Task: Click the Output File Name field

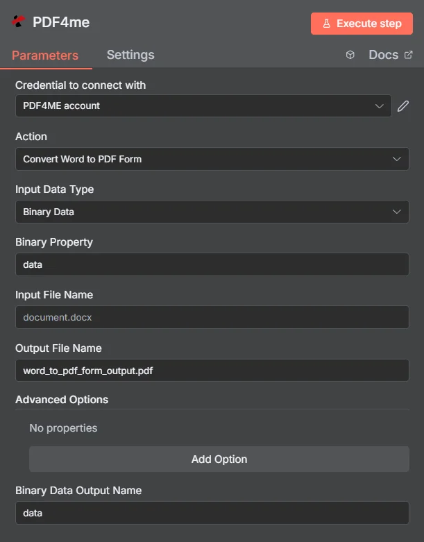Action: pos(212,371)
